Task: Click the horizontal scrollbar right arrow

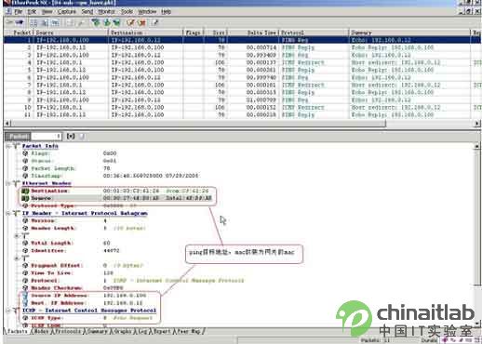Action: [476, 124]
